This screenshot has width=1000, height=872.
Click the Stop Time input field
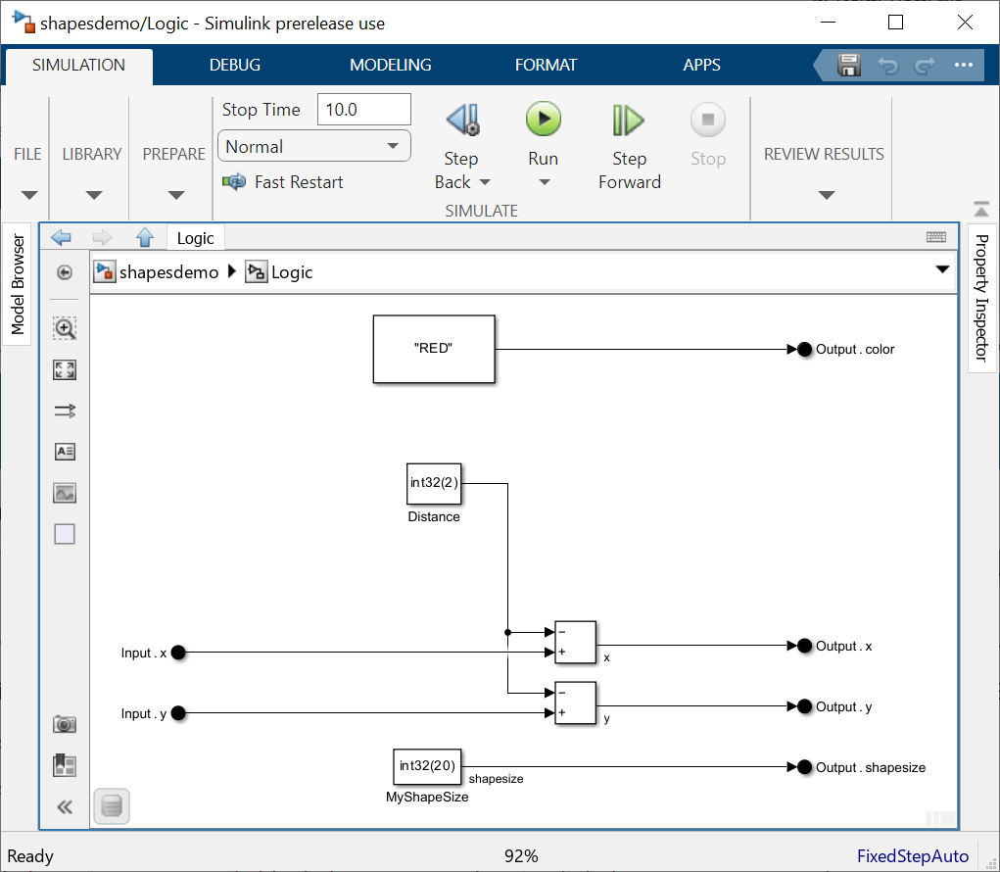pyautogui.click(x=364, y=110)
